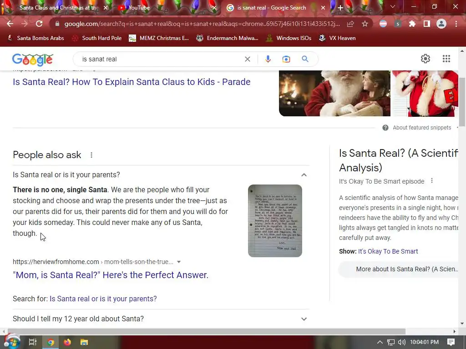Open the South Hard Pole bookmark

97,38
